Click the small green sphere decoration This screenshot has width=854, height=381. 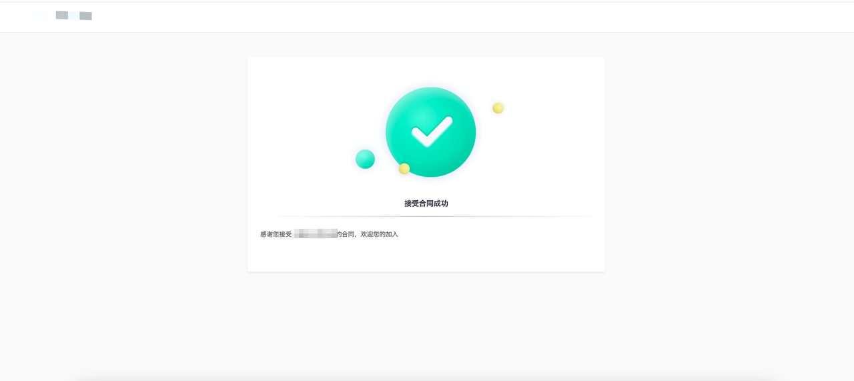(x=365, y=159)
